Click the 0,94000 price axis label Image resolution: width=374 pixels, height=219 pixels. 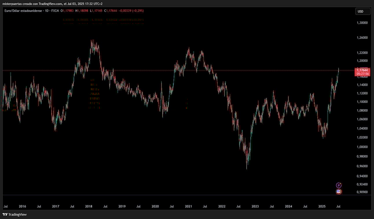(x=362, y=176)
